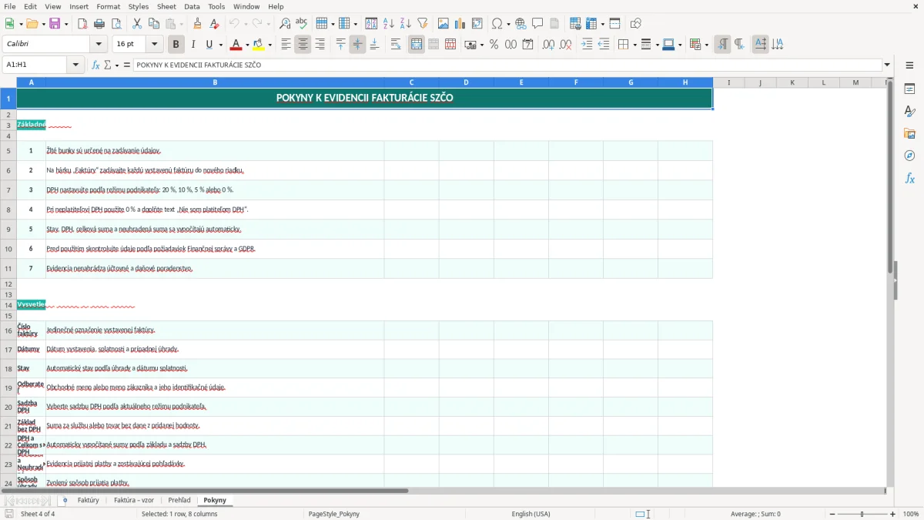The height and width of the screenshot is (520, 924).
Task: Format cell as date
Action: pyautogui.click(x=527, y=45)
